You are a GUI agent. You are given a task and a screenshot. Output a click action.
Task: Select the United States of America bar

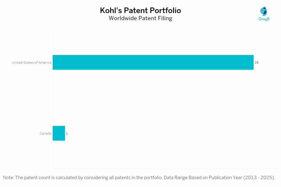click(x=153, y=62)
